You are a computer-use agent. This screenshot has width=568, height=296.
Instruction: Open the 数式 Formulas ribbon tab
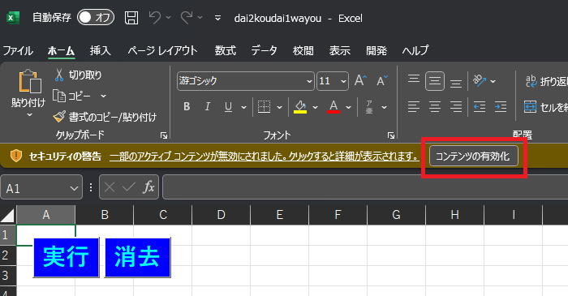[225, 50]
